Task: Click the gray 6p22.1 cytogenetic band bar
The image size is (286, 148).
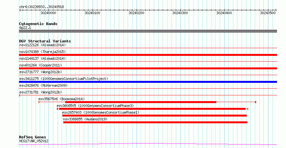Action: click(x=148, y=31)
